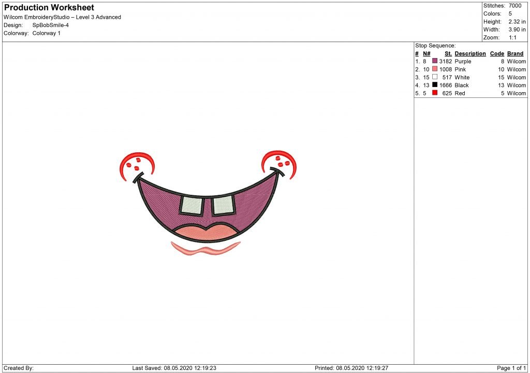Viewport: 530px width, 373px height.
Task: Click the 'Printed: 08.05.2020 12:19:27' text
Action: point(351,368)
